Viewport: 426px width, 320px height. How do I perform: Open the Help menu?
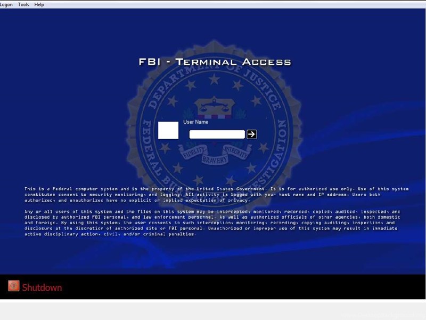pyautogui.click(x=39, y=5)
